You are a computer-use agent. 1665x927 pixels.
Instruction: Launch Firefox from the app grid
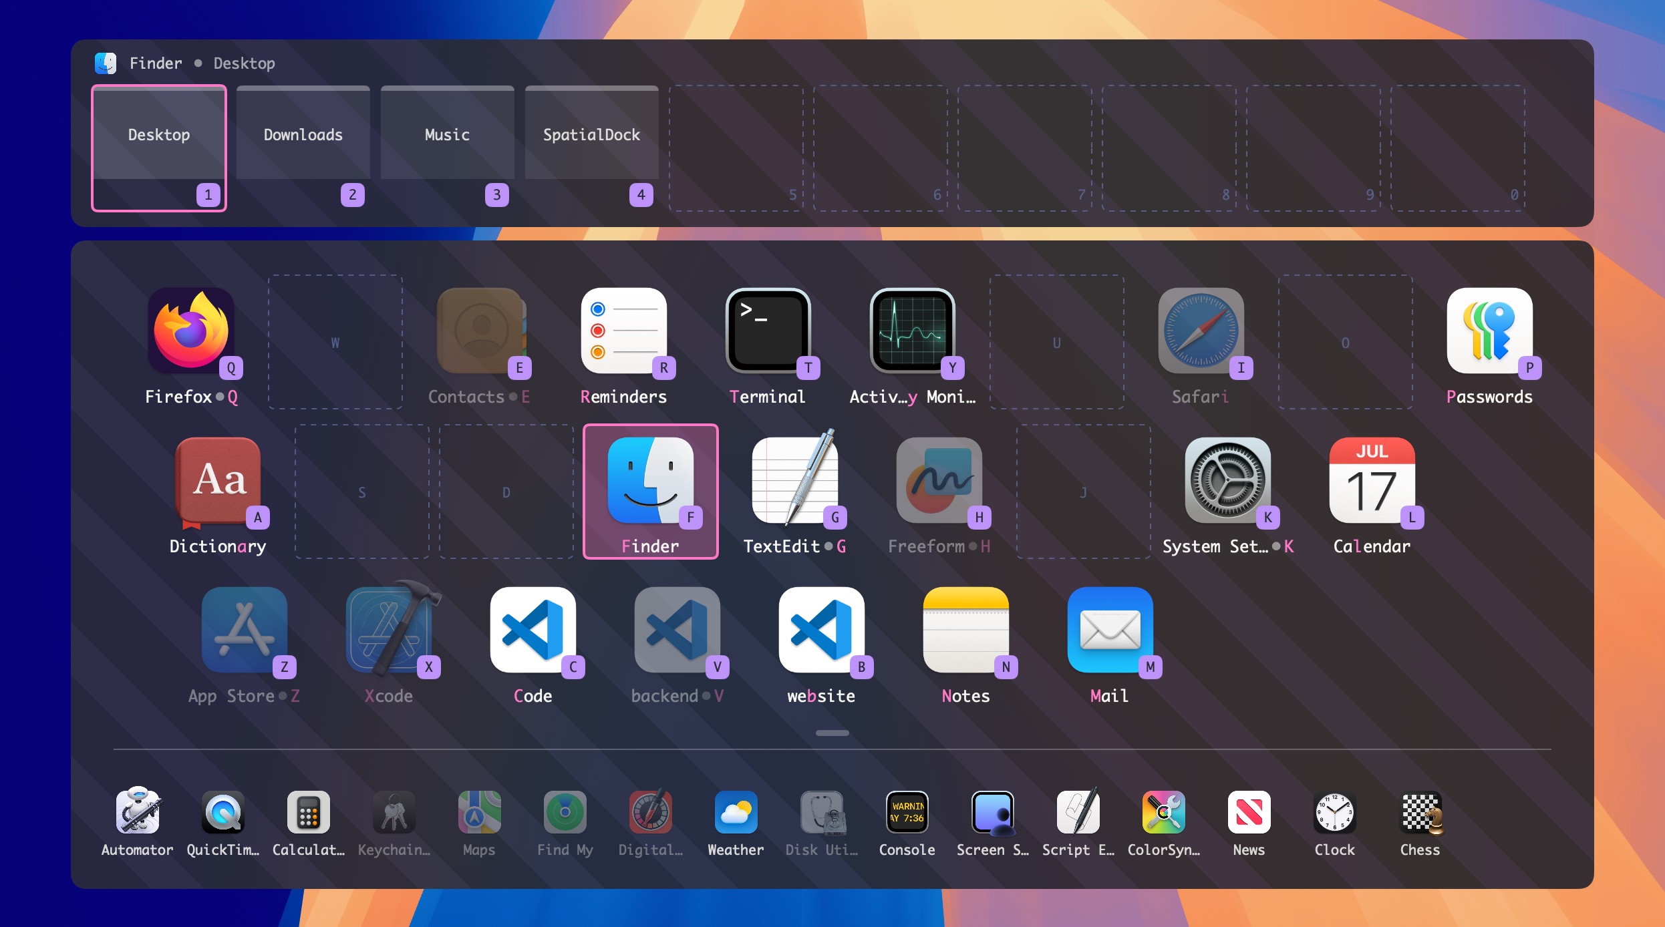(191, 331)
